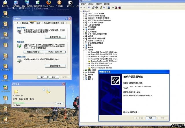
Task: Expand the IDE ATA/ATAPI 控制器 node
Action: pyautogui.click(x=84, y=16)
